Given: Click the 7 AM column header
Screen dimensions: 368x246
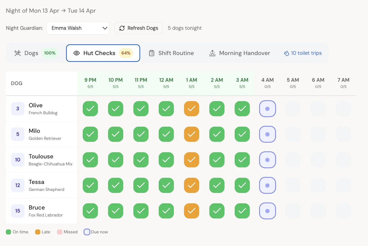Looking at the screenshot, I should pos(344,83).
